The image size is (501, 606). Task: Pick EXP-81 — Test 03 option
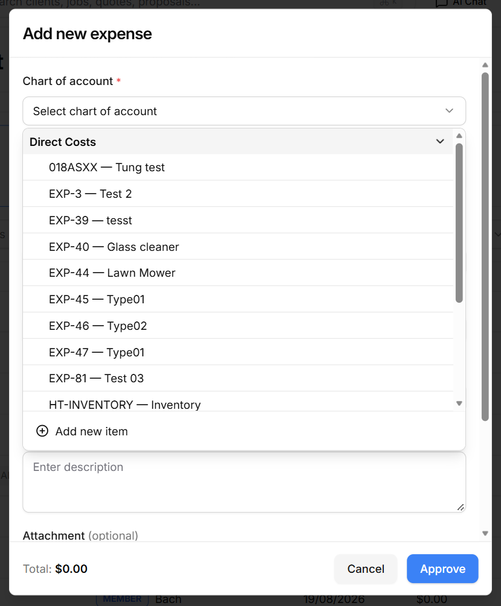tap(238, 378)
